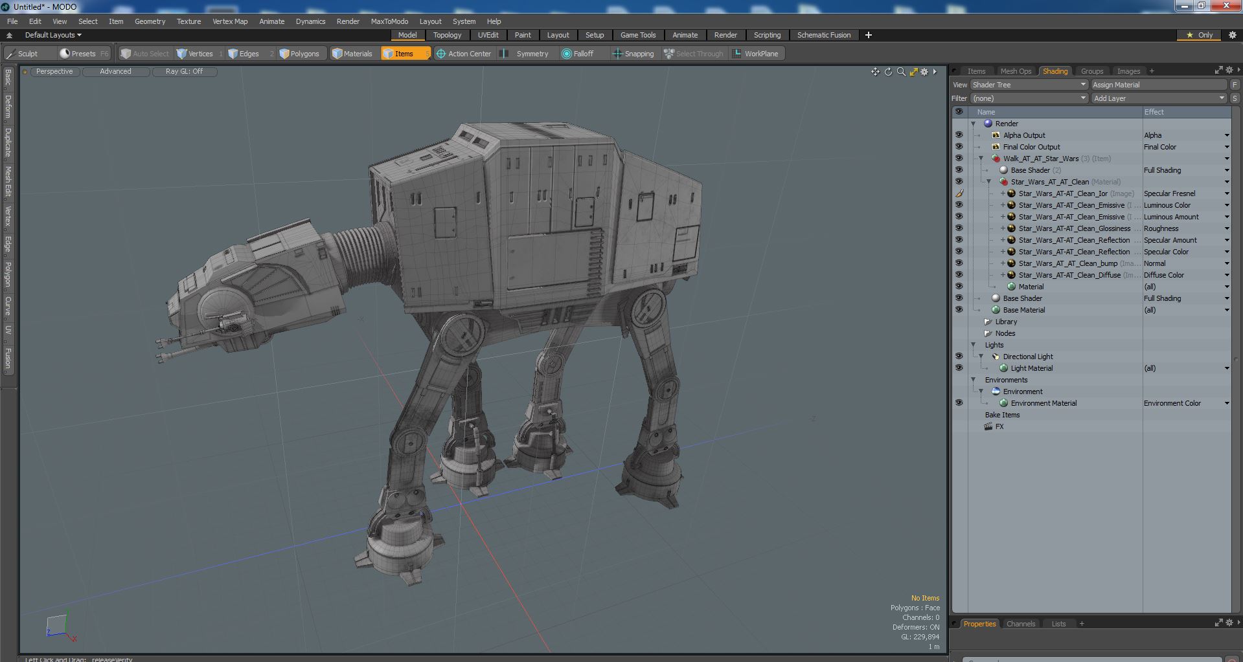
Task: Toggle visibility of Star_Wars_AT_AT_Clean_bump layer
Action: click(x=959, y=263)
